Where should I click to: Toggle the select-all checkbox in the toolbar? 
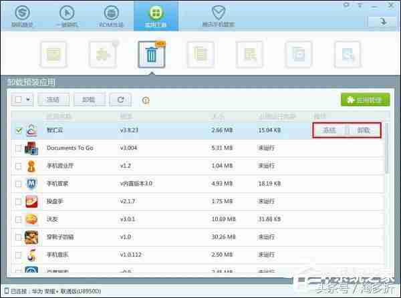coord(18,100)
